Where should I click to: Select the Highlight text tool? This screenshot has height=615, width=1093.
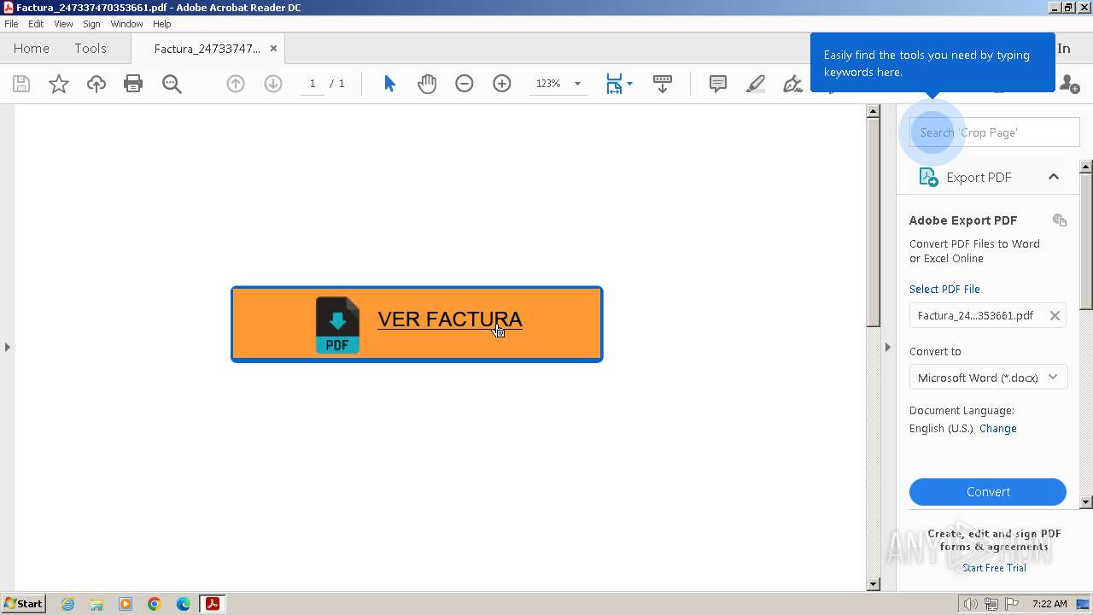coord(756,84)
